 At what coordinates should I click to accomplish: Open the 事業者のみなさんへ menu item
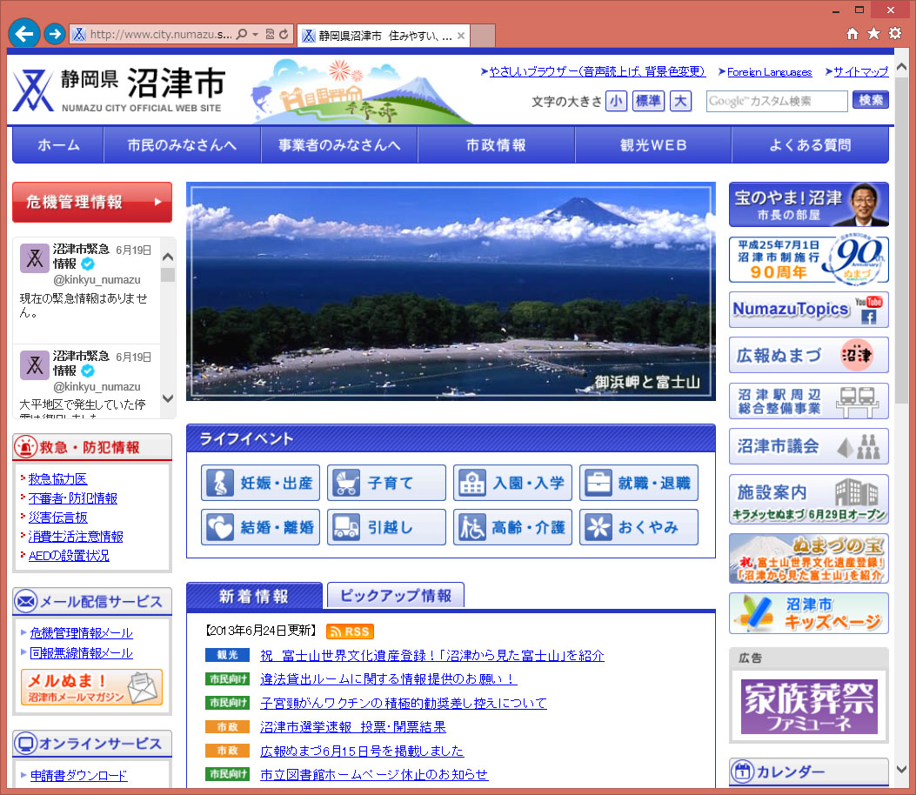pos(339,145)
